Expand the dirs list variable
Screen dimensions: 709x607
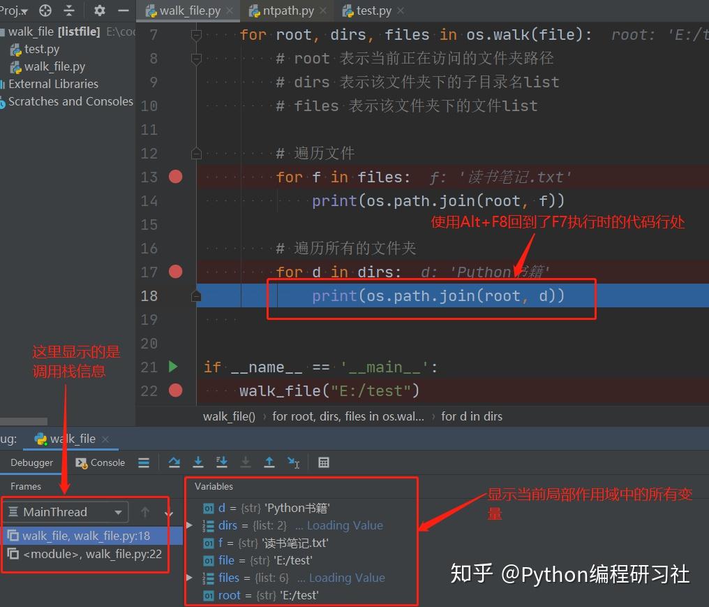pyautogui.click(x=189, y=525)
